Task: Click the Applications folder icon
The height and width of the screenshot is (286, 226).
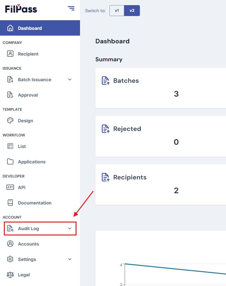Action: tap(10, 161)
